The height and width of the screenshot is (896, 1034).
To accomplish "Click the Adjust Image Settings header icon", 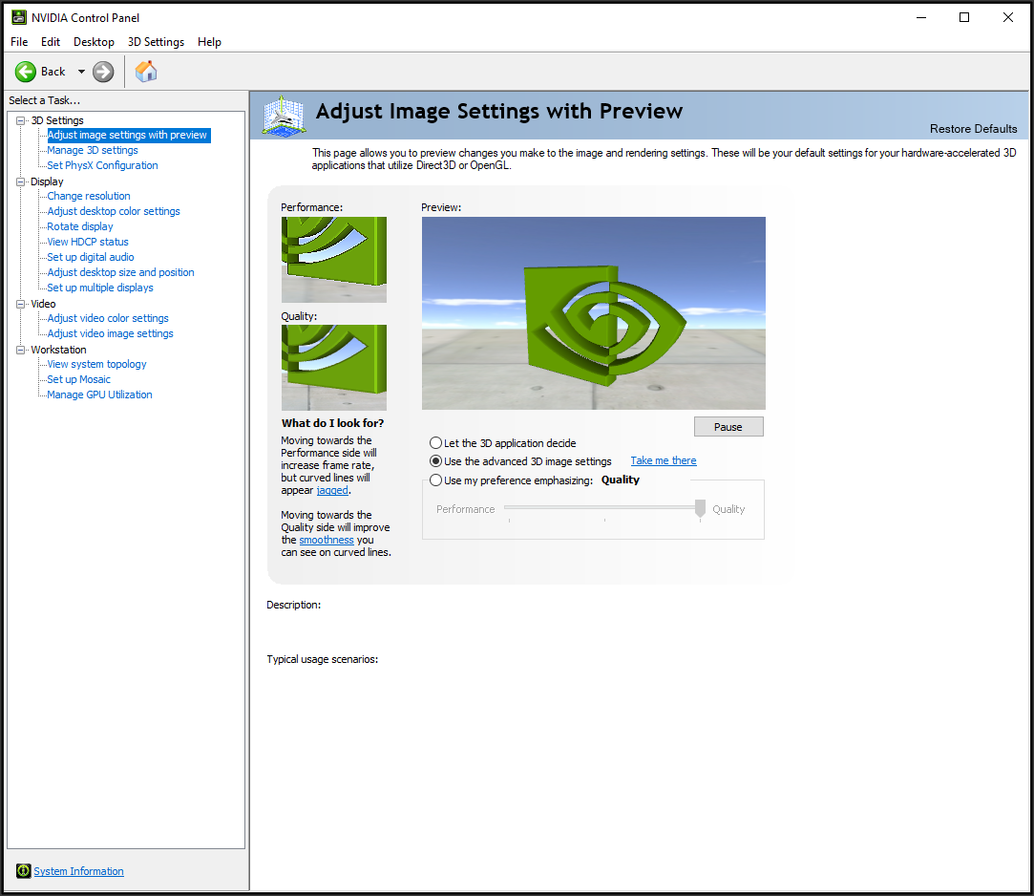I will (x=284, y=116).
